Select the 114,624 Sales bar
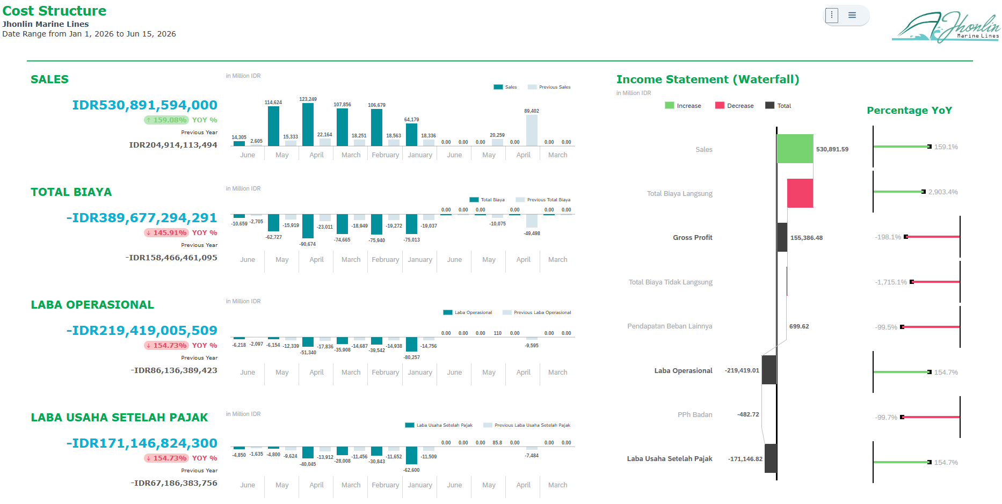This screenshot has height=504, width=1002. click(x=273, y=126)
